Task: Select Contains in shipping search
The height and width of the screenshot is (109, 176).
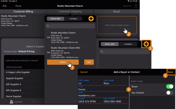Action: pos(73,19)
